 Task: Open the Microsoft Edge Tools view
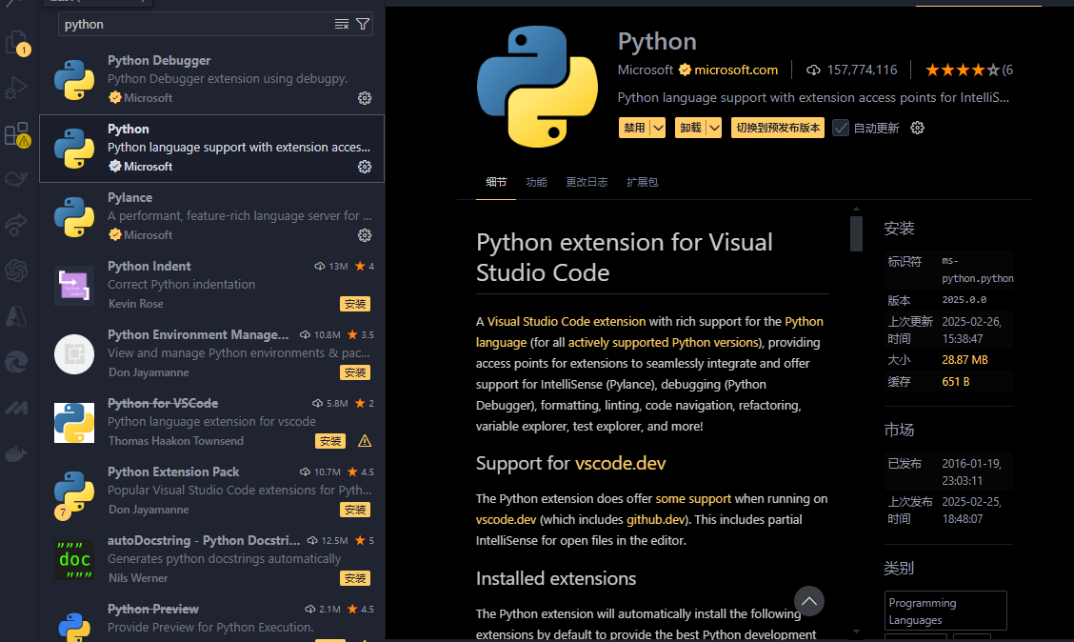pyautogui.click(x=16, y=361)
